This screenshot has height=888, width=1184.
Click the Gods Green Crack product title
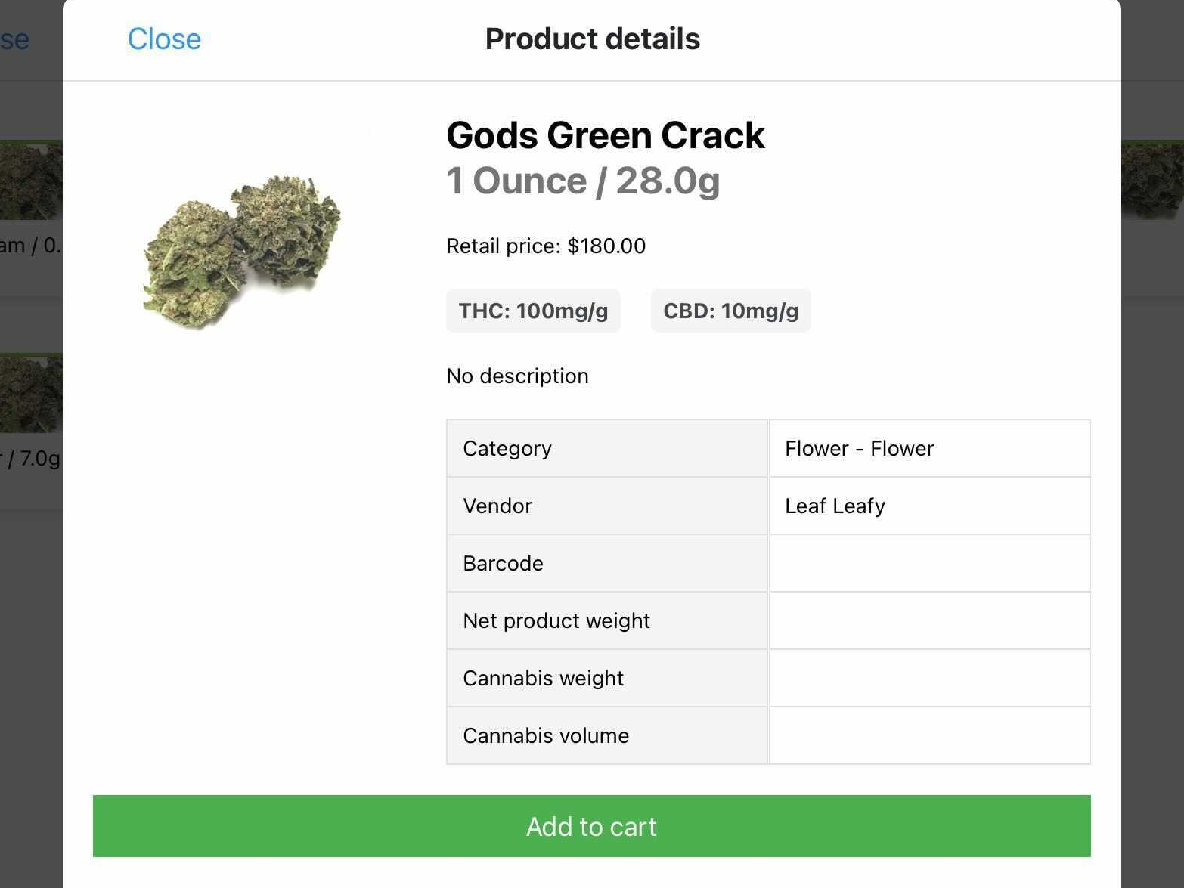[x=605, y=136]
